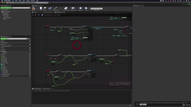Open the Compile options dropdown arrow

[37, 9]
